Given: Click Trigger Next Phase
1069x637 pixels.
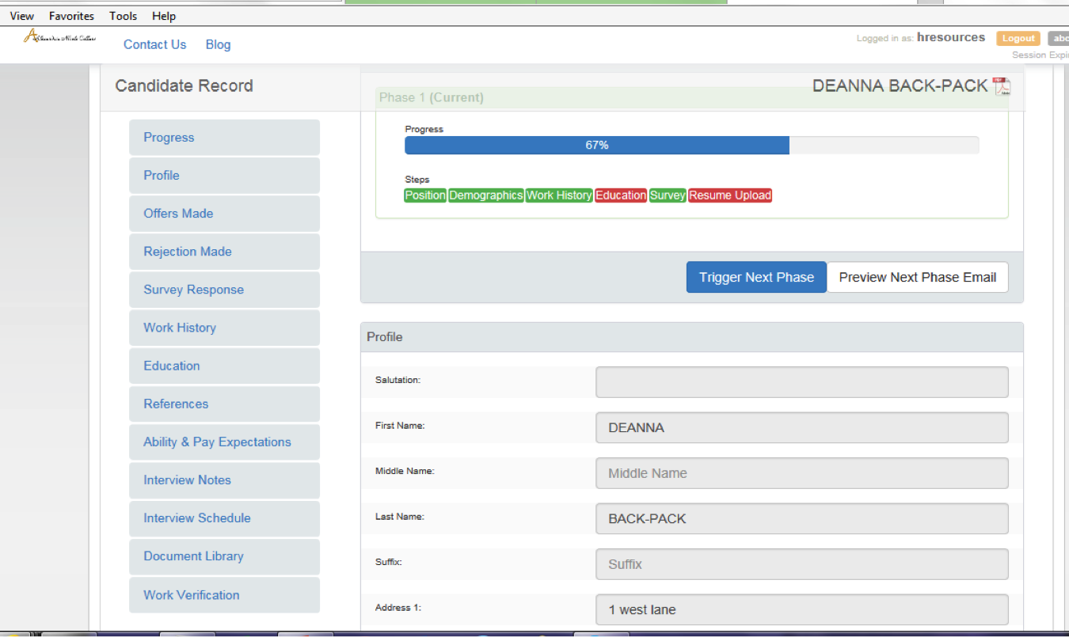Looking at the screenshot, I should [755, 277].
